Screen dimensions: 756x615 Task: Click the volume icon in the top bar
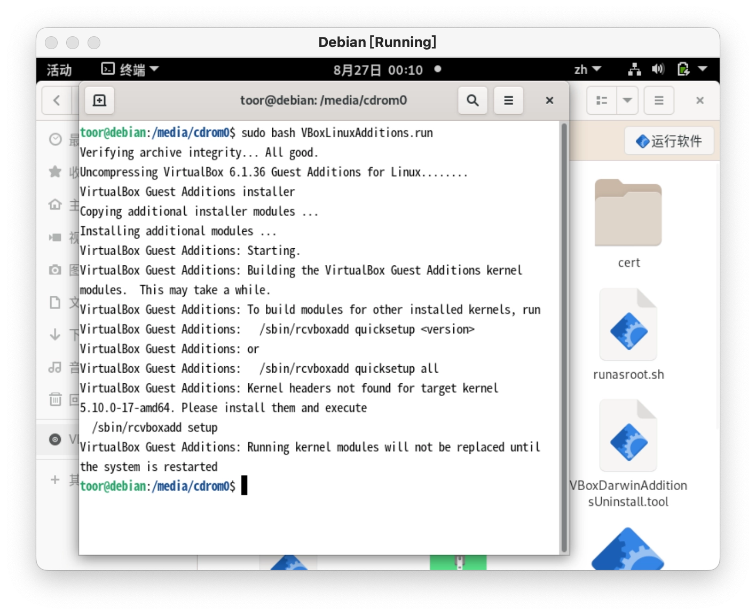[x=658, y=69]
